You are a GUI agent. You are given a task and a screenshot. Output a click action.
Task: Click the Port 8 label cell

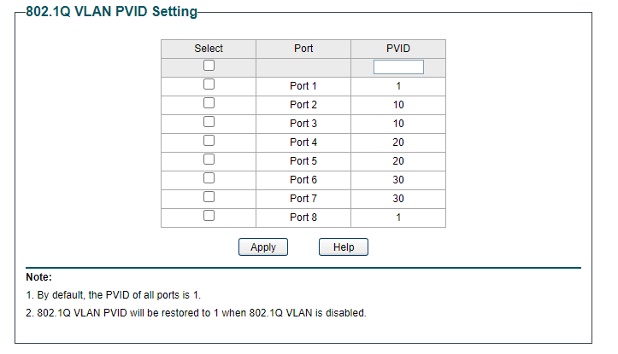(303, 218)
